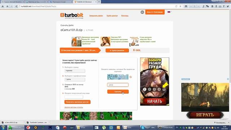Expand the Camtasia exe download options arrow
This screenshot has height=130, width=231.
tap(49, 122)
